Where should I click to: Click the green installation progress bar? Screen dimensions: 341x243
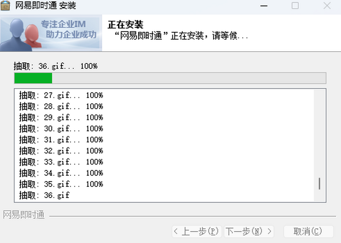[170, 78]
